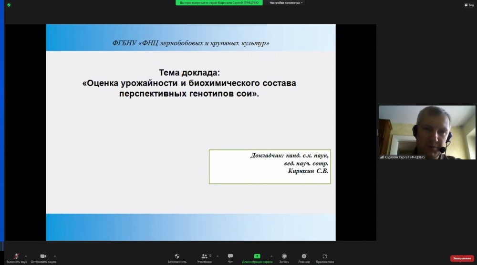This screenshot has height=265, width=477.
Task: Expand audio options chevron next to microphone
Action: coord(26,255)
